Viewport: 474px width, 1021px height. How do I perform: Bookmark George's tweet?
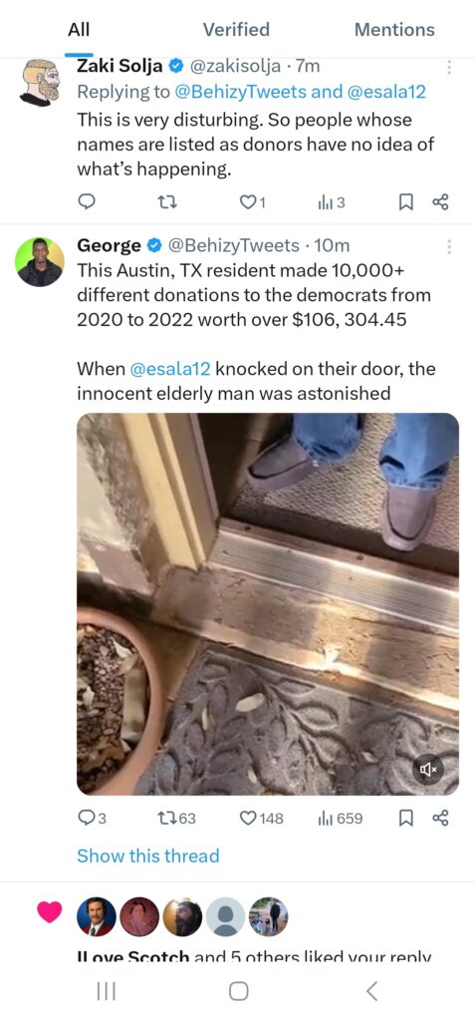pyautogui.click(x=405, y=818)
